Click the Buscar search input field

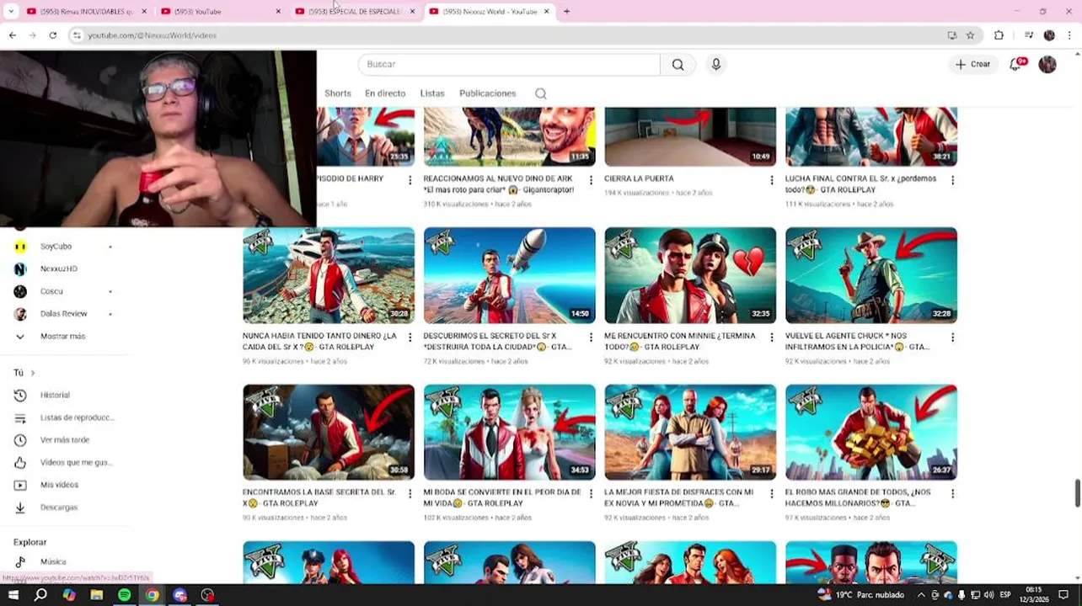pos(509,65)
